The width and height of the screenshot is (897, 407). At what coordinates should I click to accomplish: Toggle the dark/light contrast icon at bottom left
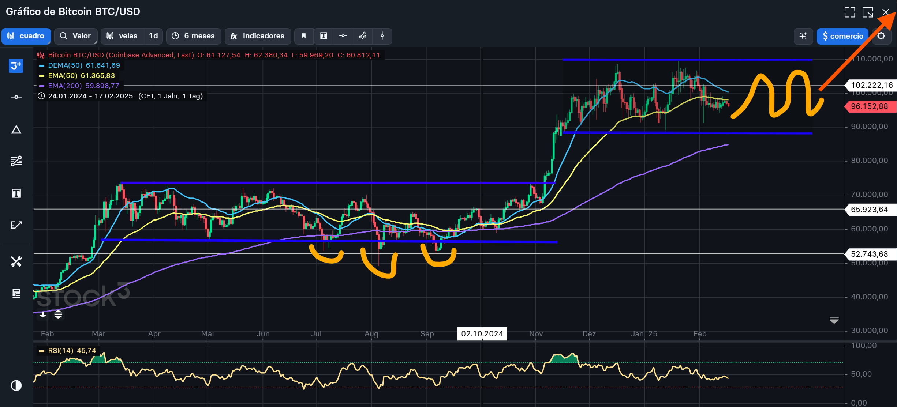pos(16,385)
